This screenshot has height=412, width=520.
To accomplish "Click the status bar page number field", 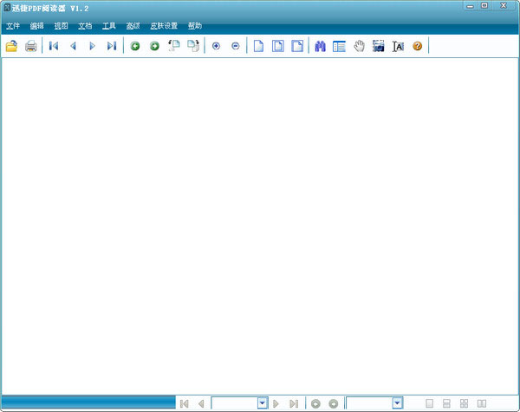I will tap(234, 403).
